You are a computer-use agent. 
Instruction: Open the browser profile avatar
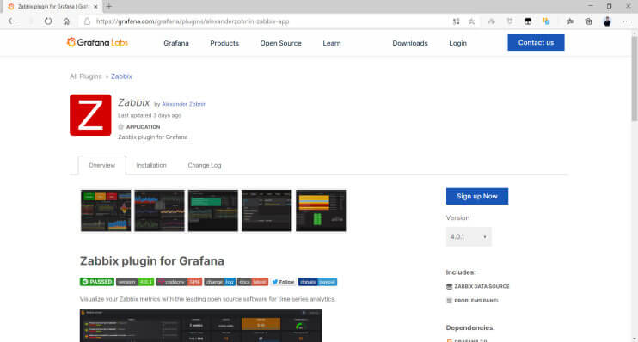point(607,21)
